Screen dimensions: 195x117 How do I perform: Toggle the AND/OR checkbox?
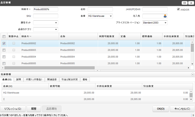tap(178, 9)
